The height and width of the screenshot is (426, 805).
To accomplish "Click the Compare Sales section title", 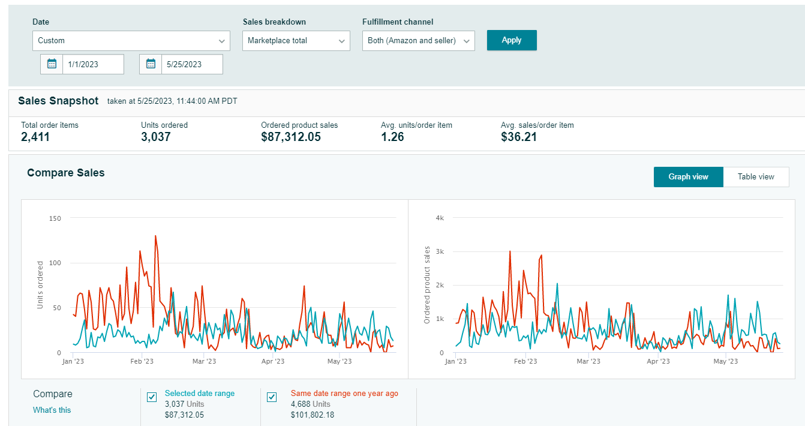I will [66, 173].
